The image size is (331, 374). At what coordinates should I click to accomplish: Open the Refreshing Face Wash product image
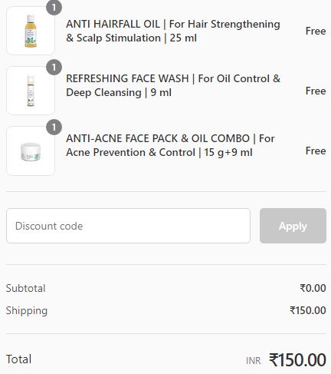[x=31, y=91]
